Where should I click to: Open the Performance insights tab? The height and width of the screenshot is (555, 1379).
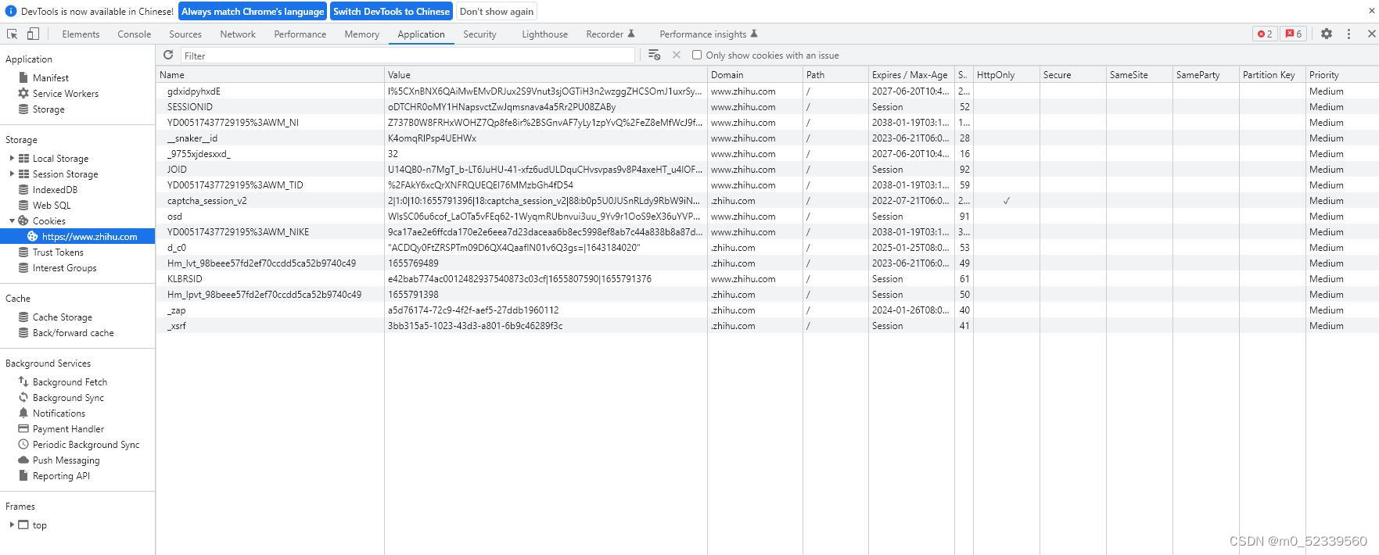pyautogui.click(x=708, y=34)
